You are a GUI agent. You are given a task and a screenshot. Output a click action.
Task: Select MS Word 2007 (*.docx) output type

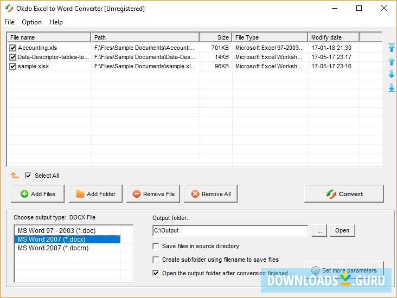[x=67, y=239]
